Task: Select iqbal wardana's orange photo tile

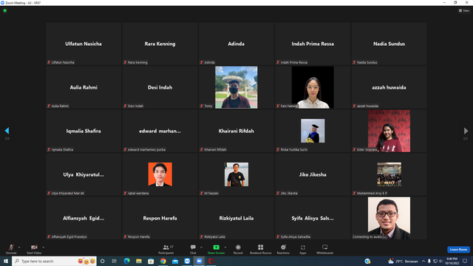Action: click(x=160, y=174)
